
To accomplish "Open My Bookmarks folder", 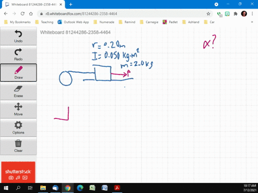I will click(x=17, y=22).
